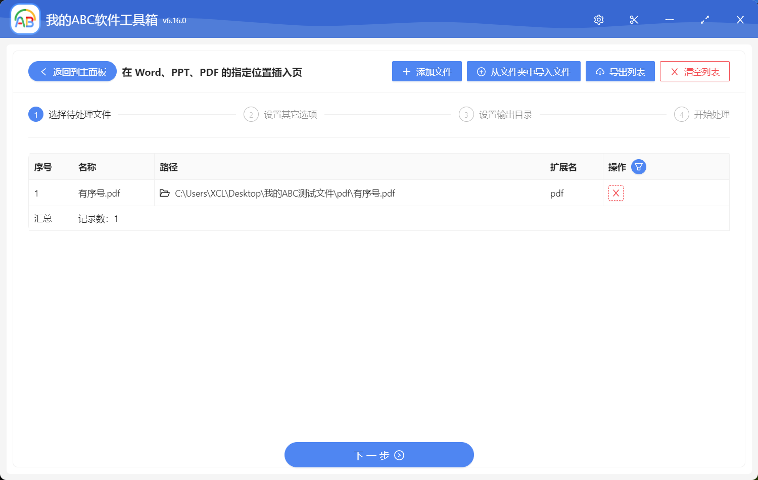758x480 pixels.
Task: Click the 从文件夹中导入文件 button
Action: [524, 71]
